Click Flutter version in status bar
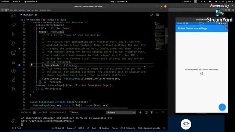The image size is (235, 132). pyautogui.click(x=123, y=128)
